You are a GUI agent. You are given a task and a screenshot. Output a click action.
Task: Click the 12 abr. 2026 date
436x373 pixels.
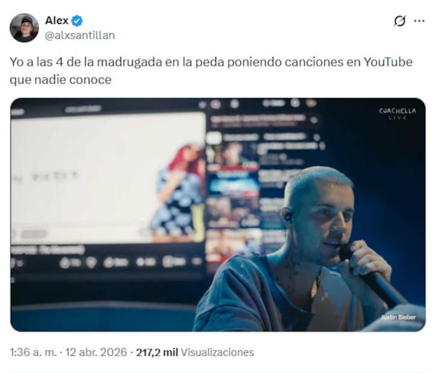pyautogui.click(x=96, y=352)
